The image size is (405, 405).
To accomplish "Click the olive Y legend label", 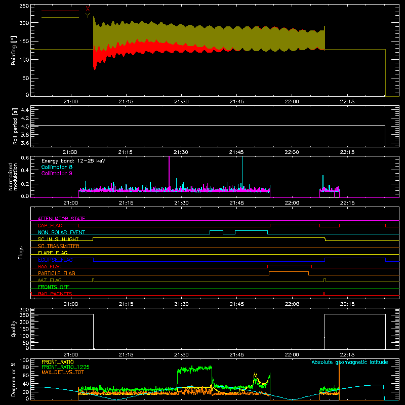I will point(88,16).
